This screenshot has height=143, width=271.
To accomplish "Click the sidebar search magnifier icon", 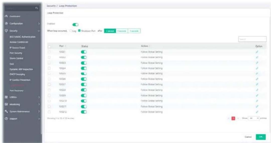I will [x=36, y=8].
